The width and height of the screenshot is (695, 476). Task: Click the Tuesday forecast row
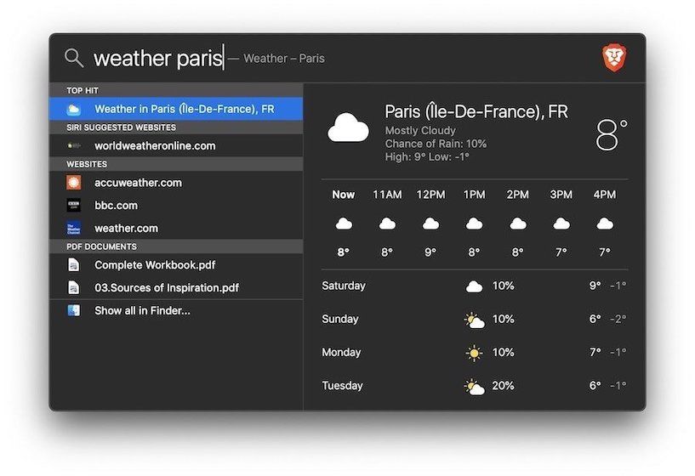(x=474, y=386)
